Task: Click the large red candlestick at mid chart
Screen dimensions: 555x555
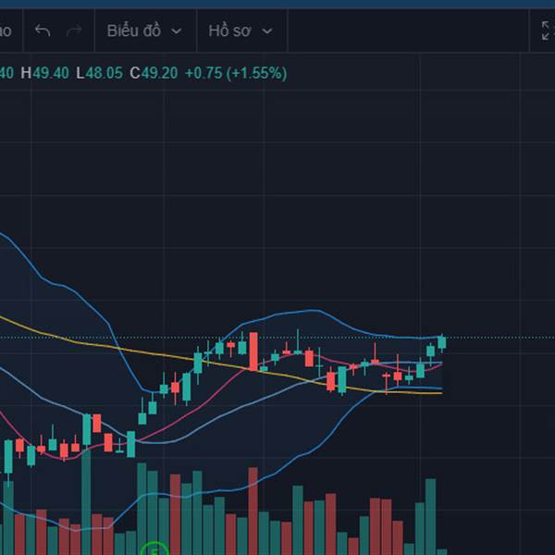Action: pyautogui.click(x=253, y=351)
